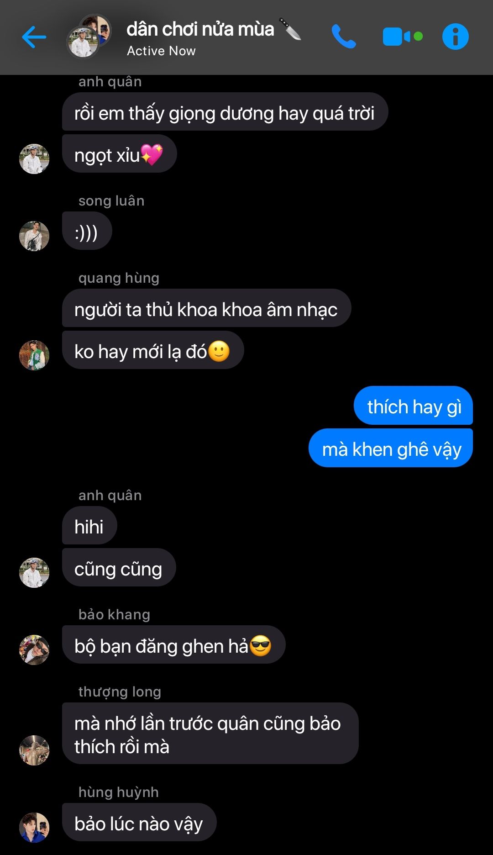Screen dimensions: 493x855
Task: Open the group avatar in the header
Action: point(89,37)
